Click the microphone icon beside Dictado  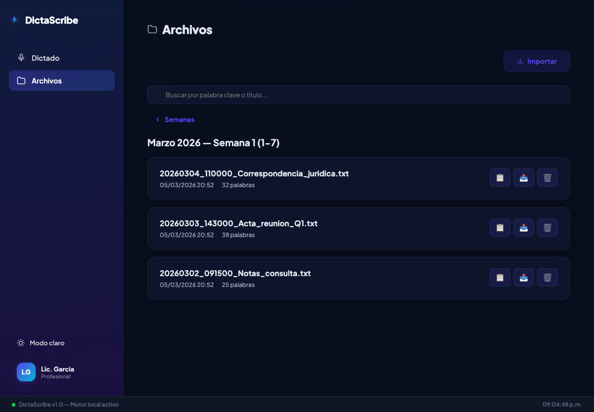point(21,57)
